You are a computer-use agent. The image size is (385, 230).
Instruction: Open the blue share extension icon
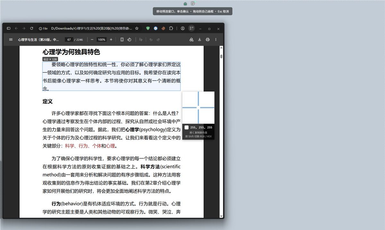pos(156,28)
